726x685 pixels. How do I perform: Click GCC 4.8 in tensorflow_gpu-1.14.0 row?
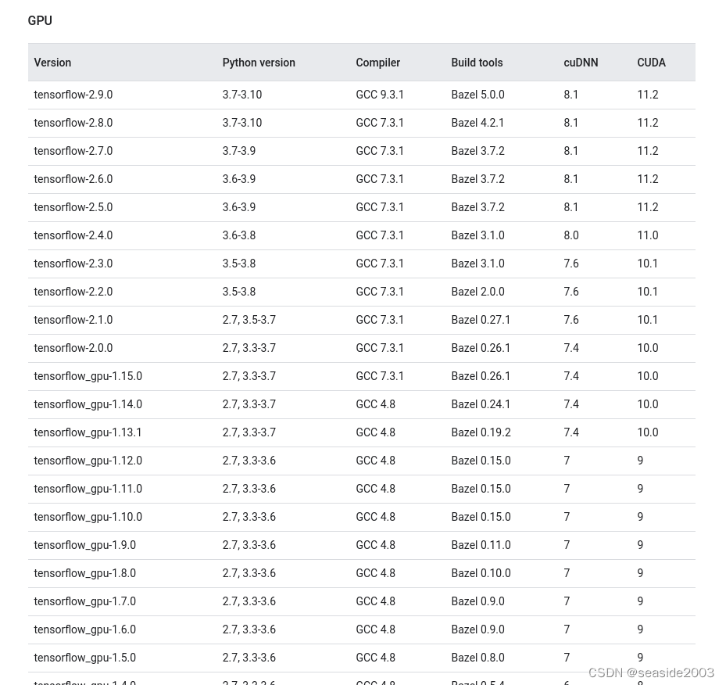[x=375, y=404]
